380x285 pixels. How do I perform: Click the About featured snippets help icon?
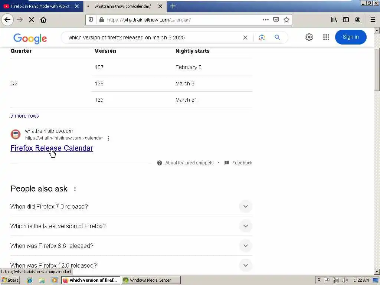click(x=160, y=163)
